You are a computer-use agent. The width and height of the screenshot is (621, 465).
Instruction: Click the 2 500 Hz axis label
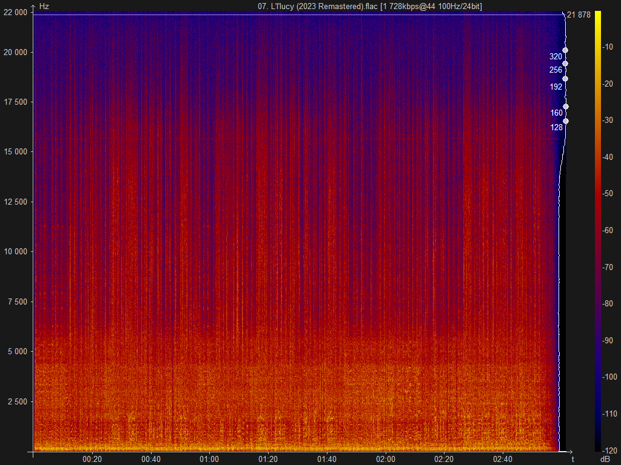tap(18, 402)
